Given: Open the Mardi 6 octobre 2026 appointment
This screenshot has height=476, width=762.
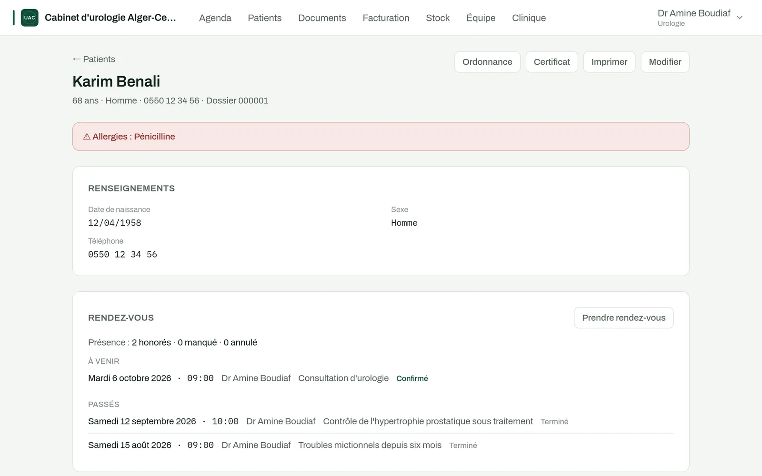Looking at the screenshot, I should click(x=381, y=378).
